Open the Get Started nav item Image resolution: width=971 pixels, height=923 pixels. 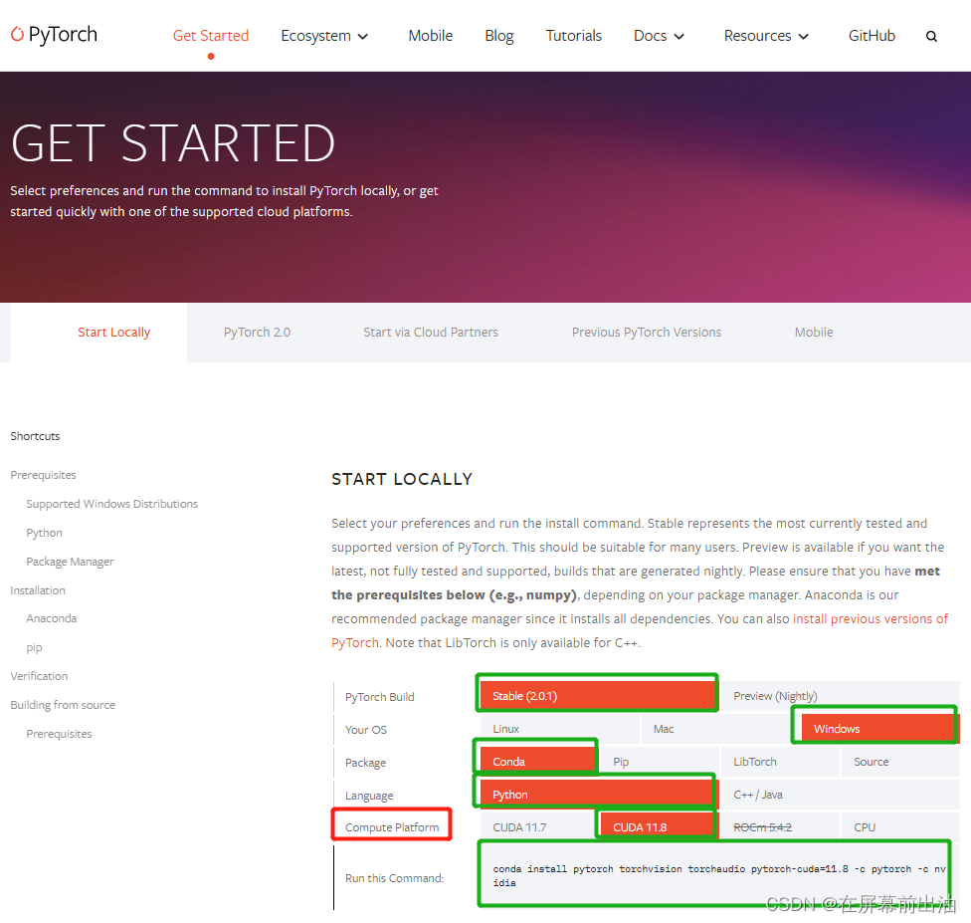coord(211,36)
